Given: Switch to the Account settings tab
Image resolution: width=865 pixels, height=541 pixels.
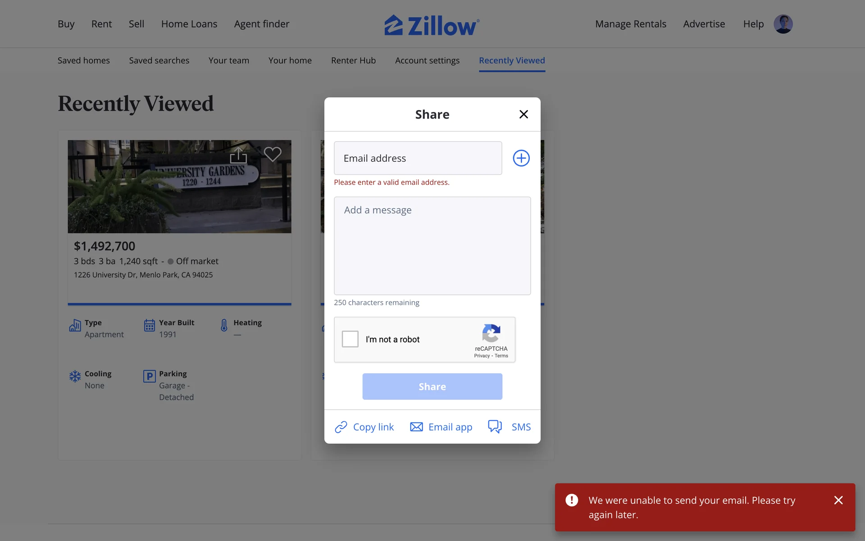Looking at the screenshot, I should coord(427,60).
